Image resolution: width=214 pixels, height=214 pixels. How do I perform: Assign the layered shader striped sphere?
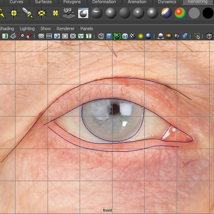pyautogui.click(x=166, y=13)
